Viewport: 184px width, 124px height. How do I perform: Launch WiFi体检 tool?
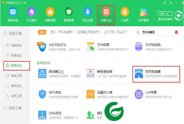tap(58, 94)
